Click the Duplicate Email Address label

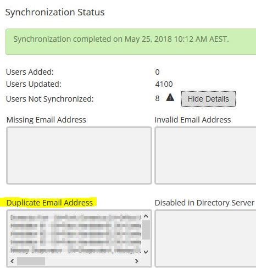coord(49,203)
